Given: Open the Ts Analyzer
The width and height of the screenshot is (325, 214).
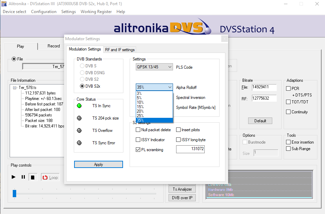Looking at the screenshot, I should click(182, 189).
